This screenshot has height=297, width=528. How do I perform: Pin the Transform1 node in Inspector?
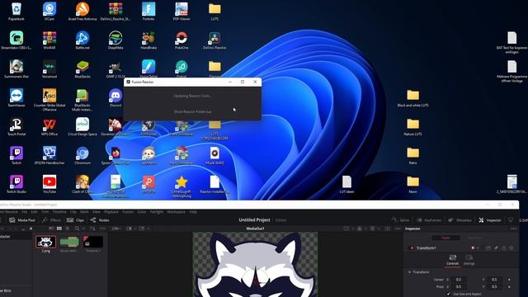click(x=496, y=248)
